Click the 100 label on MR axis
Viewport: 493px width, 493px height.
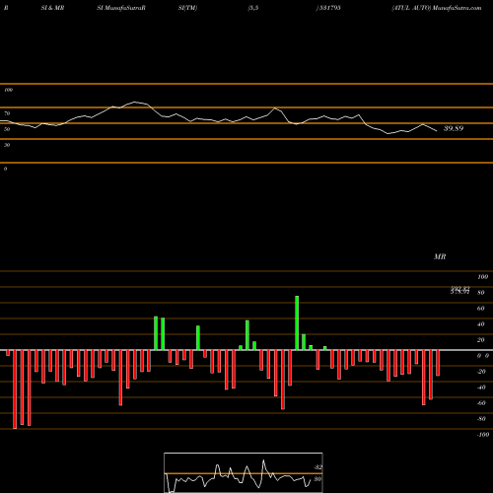(x=483, y=277)
